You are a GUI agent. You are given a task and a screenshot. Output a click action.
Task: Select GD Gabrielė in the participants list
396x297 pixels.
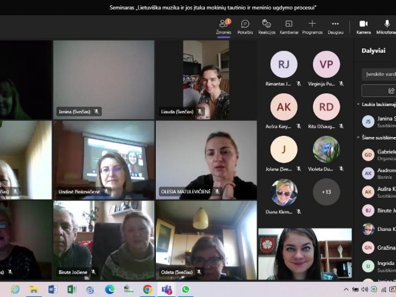(379, 155)
